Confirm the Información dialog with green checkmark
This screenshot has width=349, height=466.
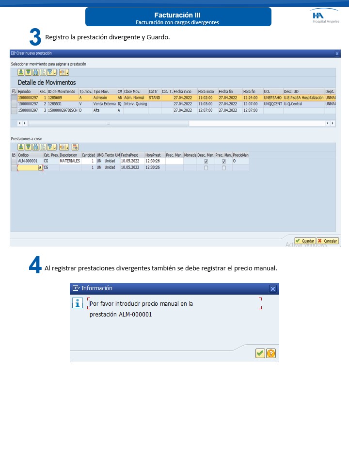point(260,353)
